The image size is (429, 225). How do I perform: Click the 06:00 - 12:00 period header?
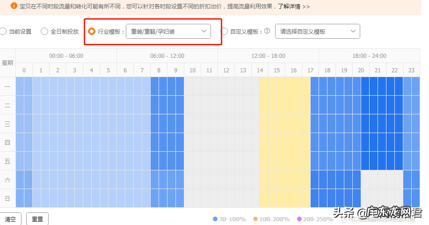tap(167, 56)
